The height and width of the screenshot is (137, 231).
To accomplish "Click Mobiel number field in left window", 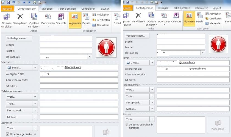I will point(79,117).
